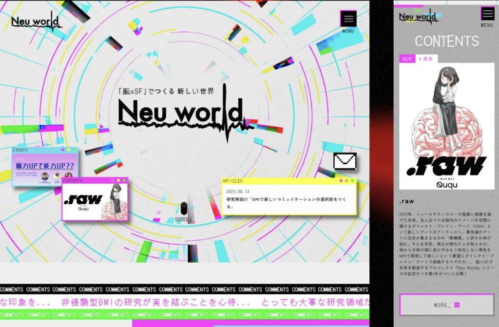Click the CONTENTS heading in mobile view
The height and width of the screenshot is (327, 499).
point(446,41)
